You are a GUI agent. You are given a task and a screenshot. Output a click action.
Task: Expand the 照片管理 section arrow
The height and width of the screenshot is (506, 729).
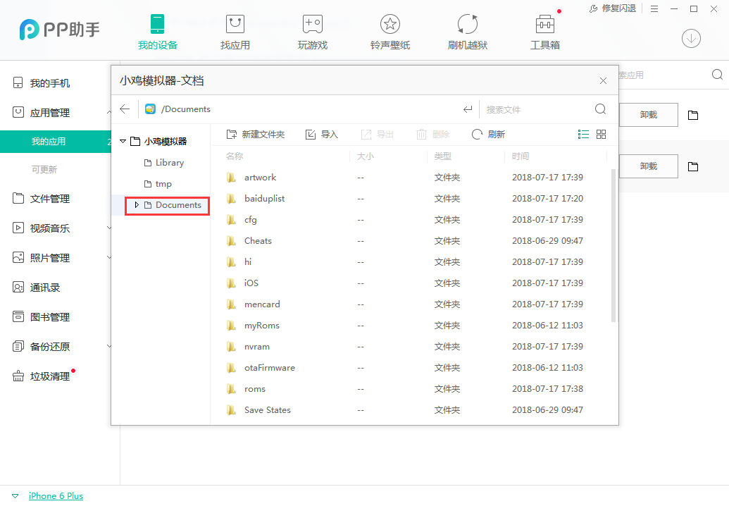108,257
